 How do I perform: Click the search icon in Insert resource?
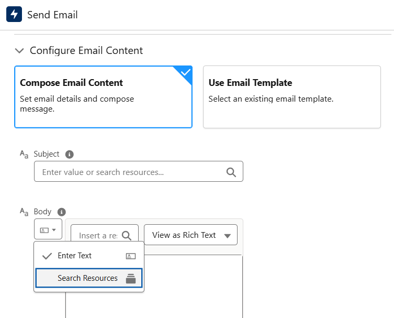click(127, 235)
